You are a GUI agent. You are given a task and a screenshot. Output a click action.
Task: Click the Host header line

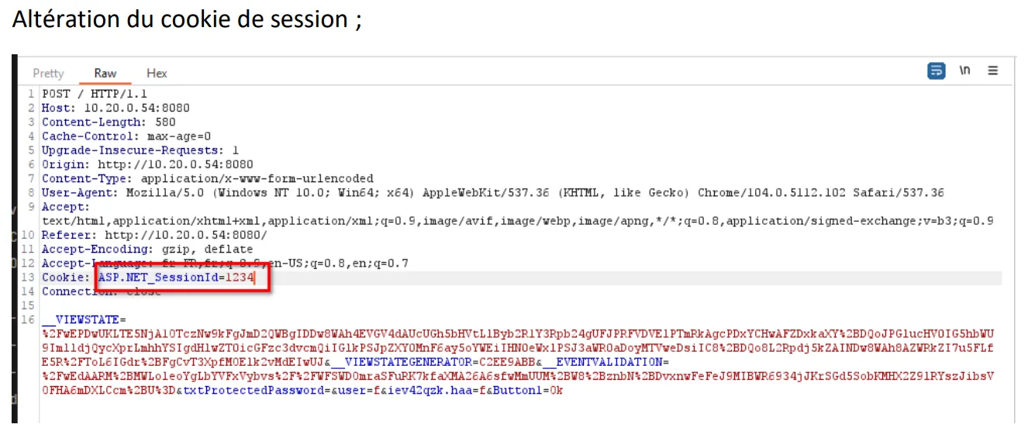[116, 108]
